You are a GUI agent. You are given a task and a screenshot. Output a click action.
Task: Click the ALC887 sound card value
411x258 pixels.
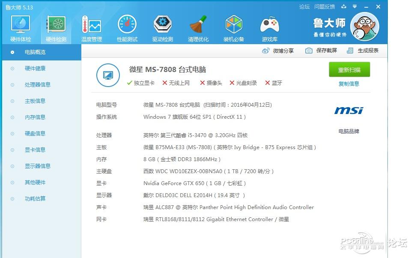coord(229,207)
